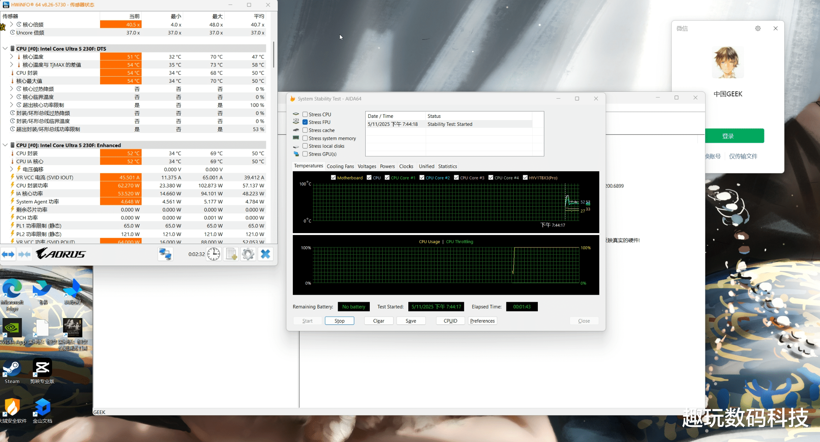This screenshot has width=820, height=442.
Task: Enable the Stress CPU checkbox
Action: coord(305,114)
